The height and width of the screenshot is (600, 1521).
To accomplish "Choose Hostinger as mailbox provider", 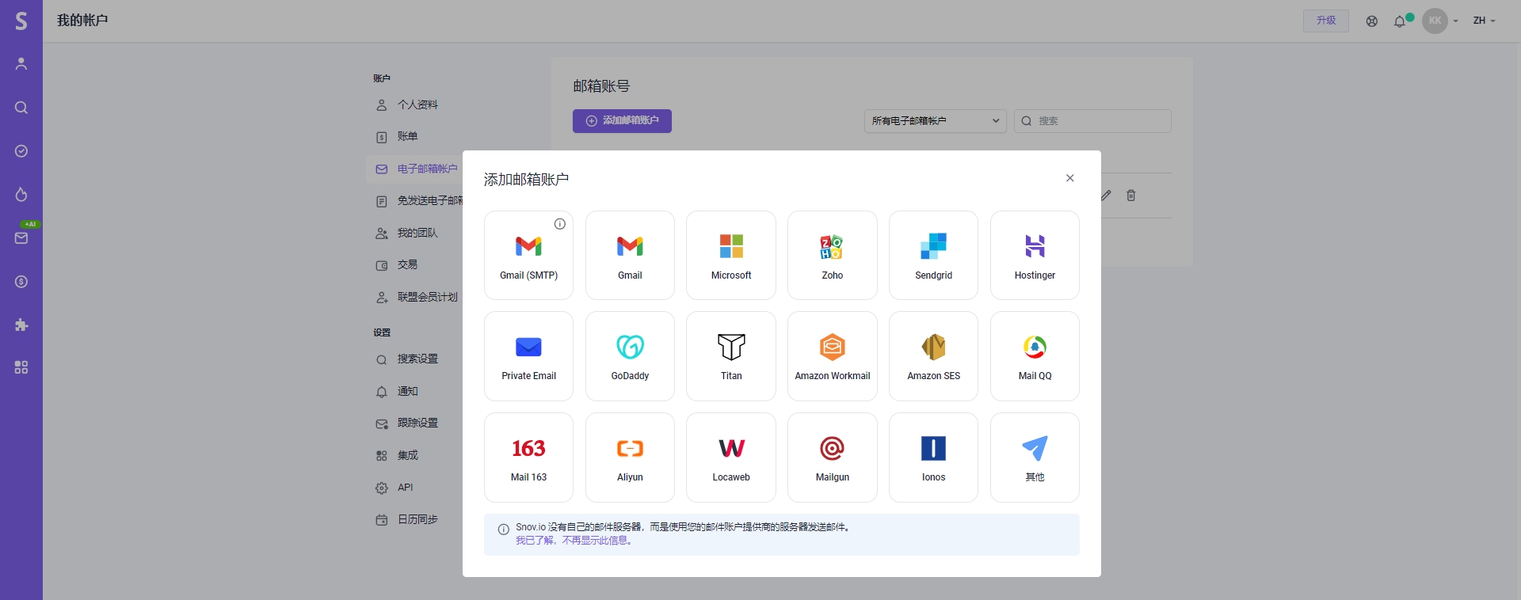I will pyautogui.click(x=1035, y=255).
